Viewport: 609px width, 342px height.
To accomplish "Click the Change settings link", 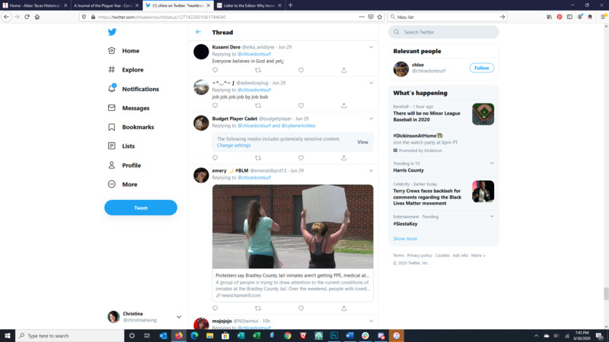I will [x=234, y=145].
